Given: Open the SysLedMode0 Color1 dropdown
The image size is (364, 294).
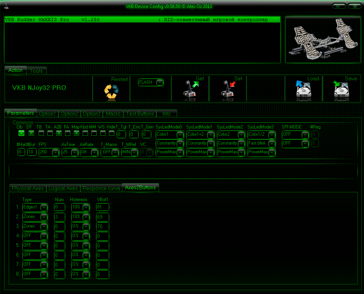Looking at the screenshot, I should [170, 135].
